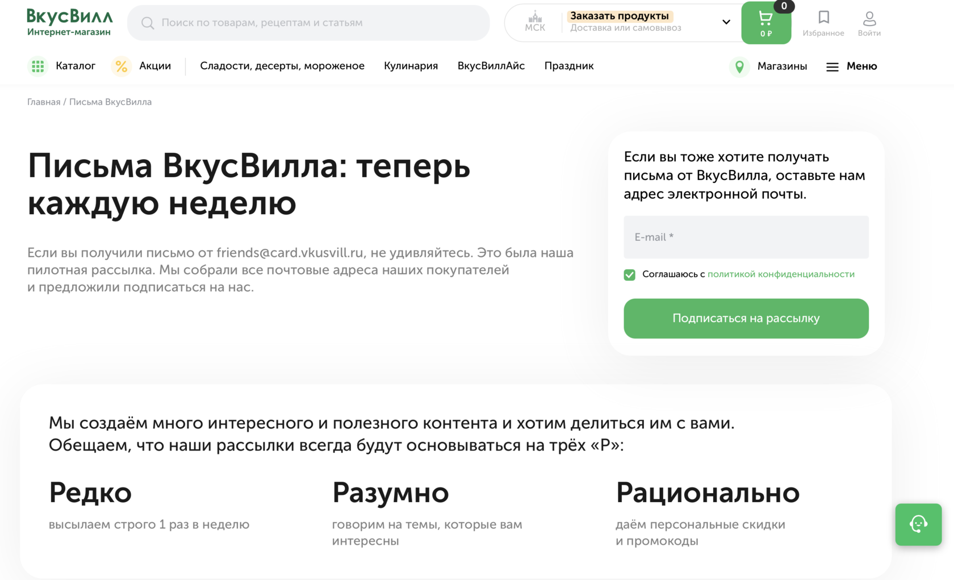Click Подписаться на рассылку button
Image resolution: width=954 pixels, height=580 pixels.
(746, 319)
